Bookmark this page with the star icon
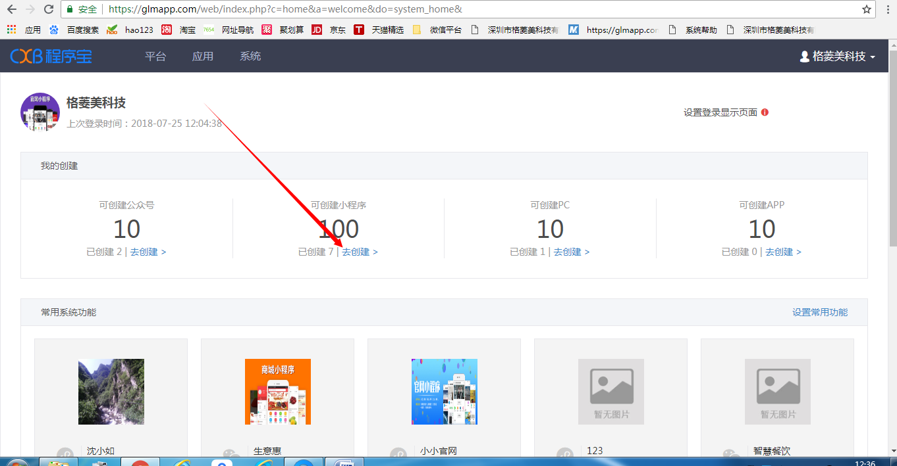Image resolution: width=897 pixels, height=466 pixels. pyautogui.click(x=867, y=9)
